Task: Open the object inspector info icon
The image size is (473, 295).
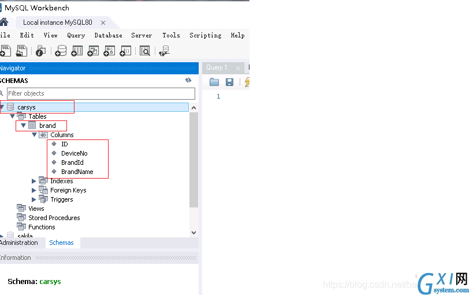Action: (41, 51)
